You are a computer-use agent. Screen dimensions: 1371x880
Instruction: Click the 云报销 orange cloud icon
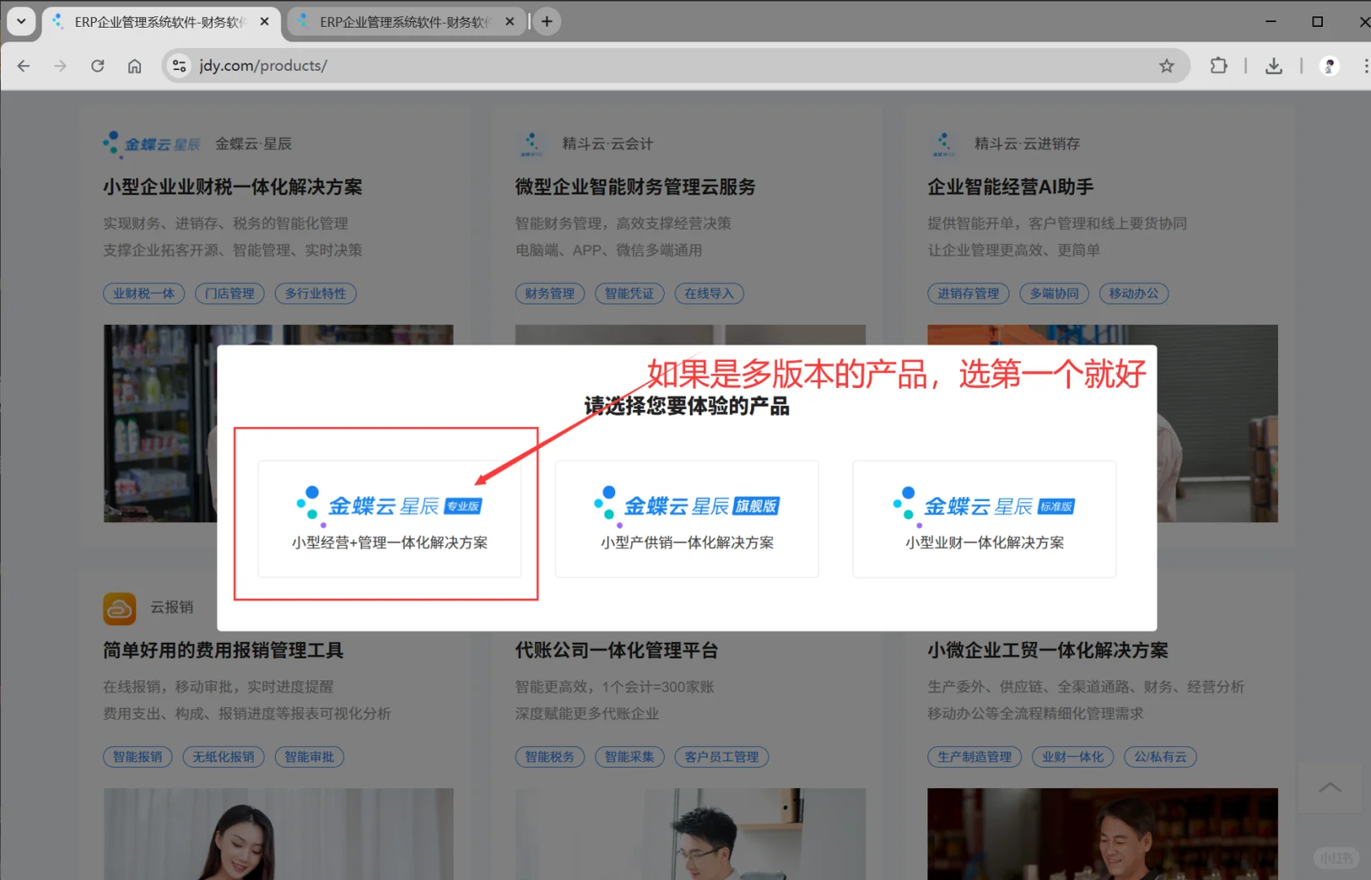[x=119, y=609]
